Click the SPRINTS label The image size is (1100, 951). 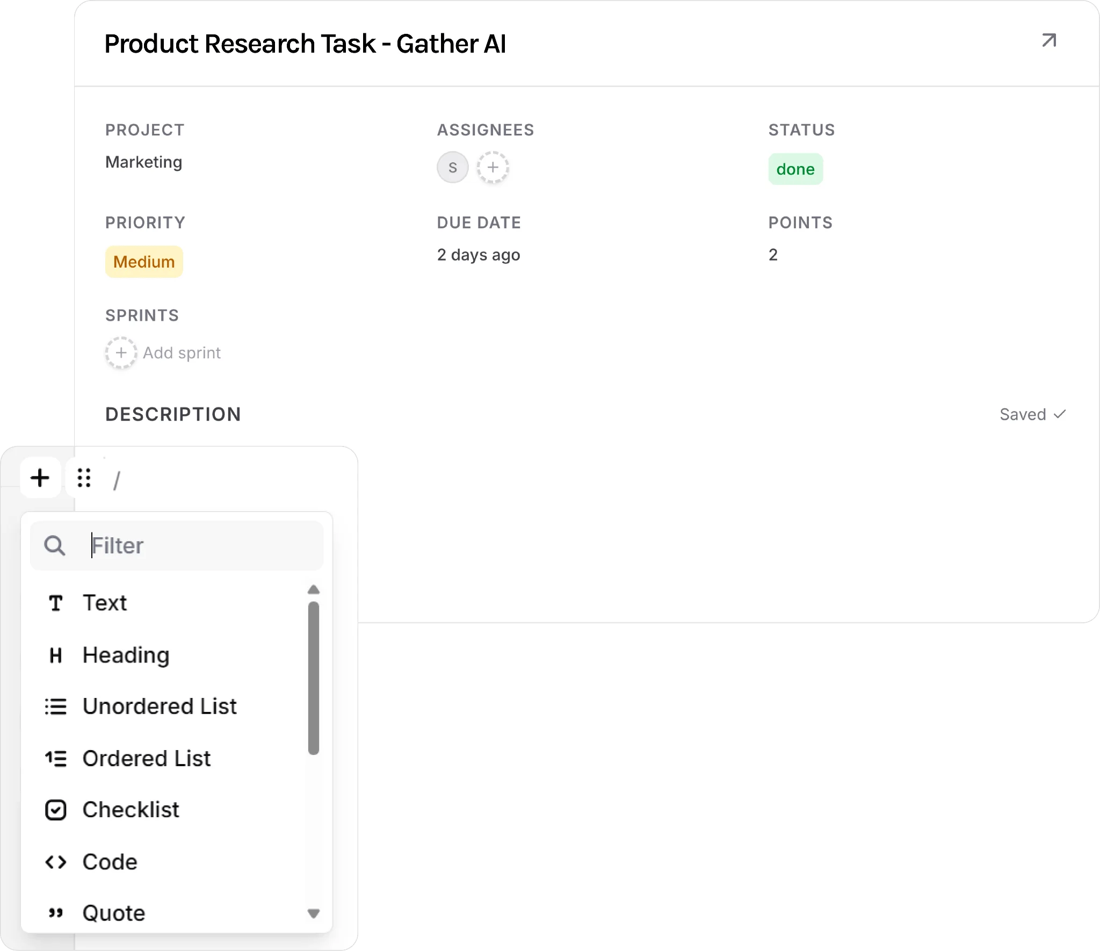[142, 315]
